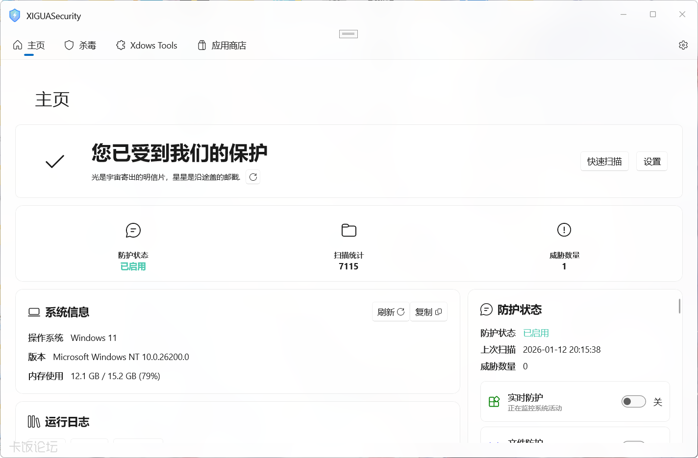Image resolution: width=698 pixels, height=458 pixels.
Task: Click the 威胁数量 exclamation mark icon
Action: click(x=564, y=230)
